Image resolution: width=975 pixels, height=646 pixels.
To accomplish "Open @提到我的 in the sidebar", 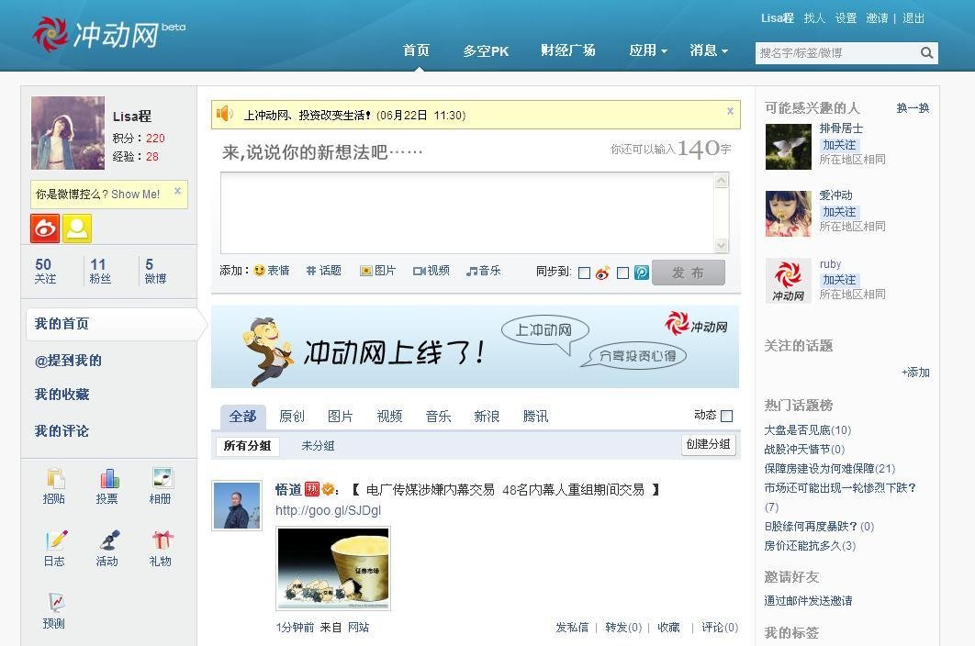I will (69, 361).
